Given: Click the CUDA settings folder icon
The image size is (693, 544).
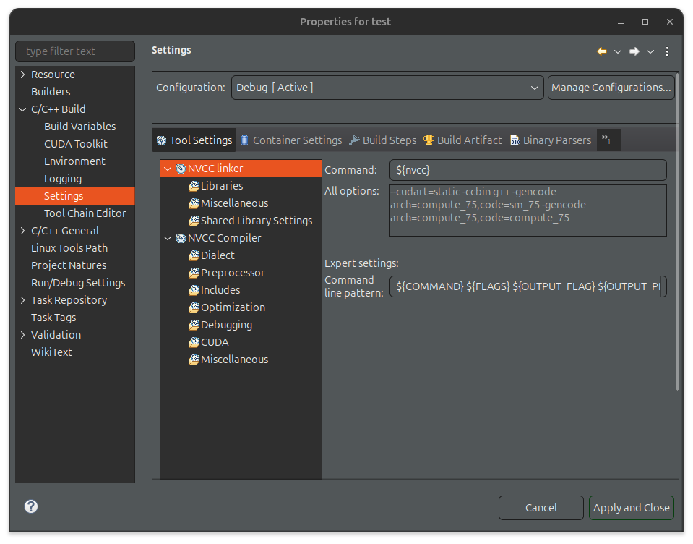Looking at the screenshot, I should point(194,342).
